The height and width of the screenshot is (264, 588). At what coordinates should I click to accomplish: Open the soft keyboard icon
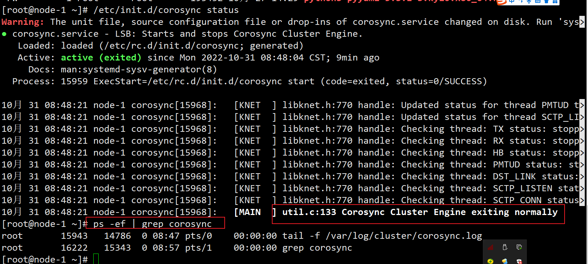(538, 1)
